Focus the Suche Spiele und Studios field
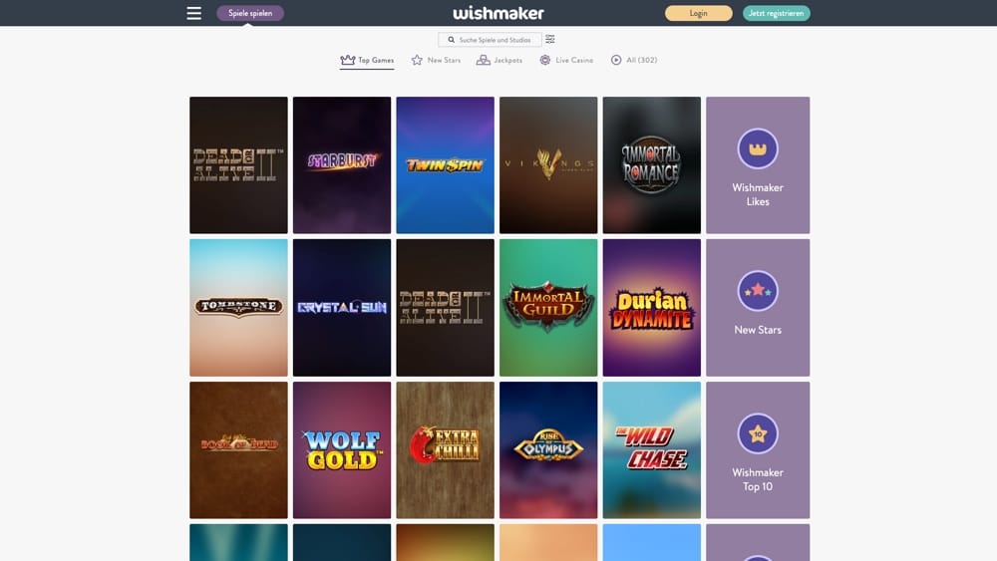Screen dimensions: 997x561 click(490, 40)
